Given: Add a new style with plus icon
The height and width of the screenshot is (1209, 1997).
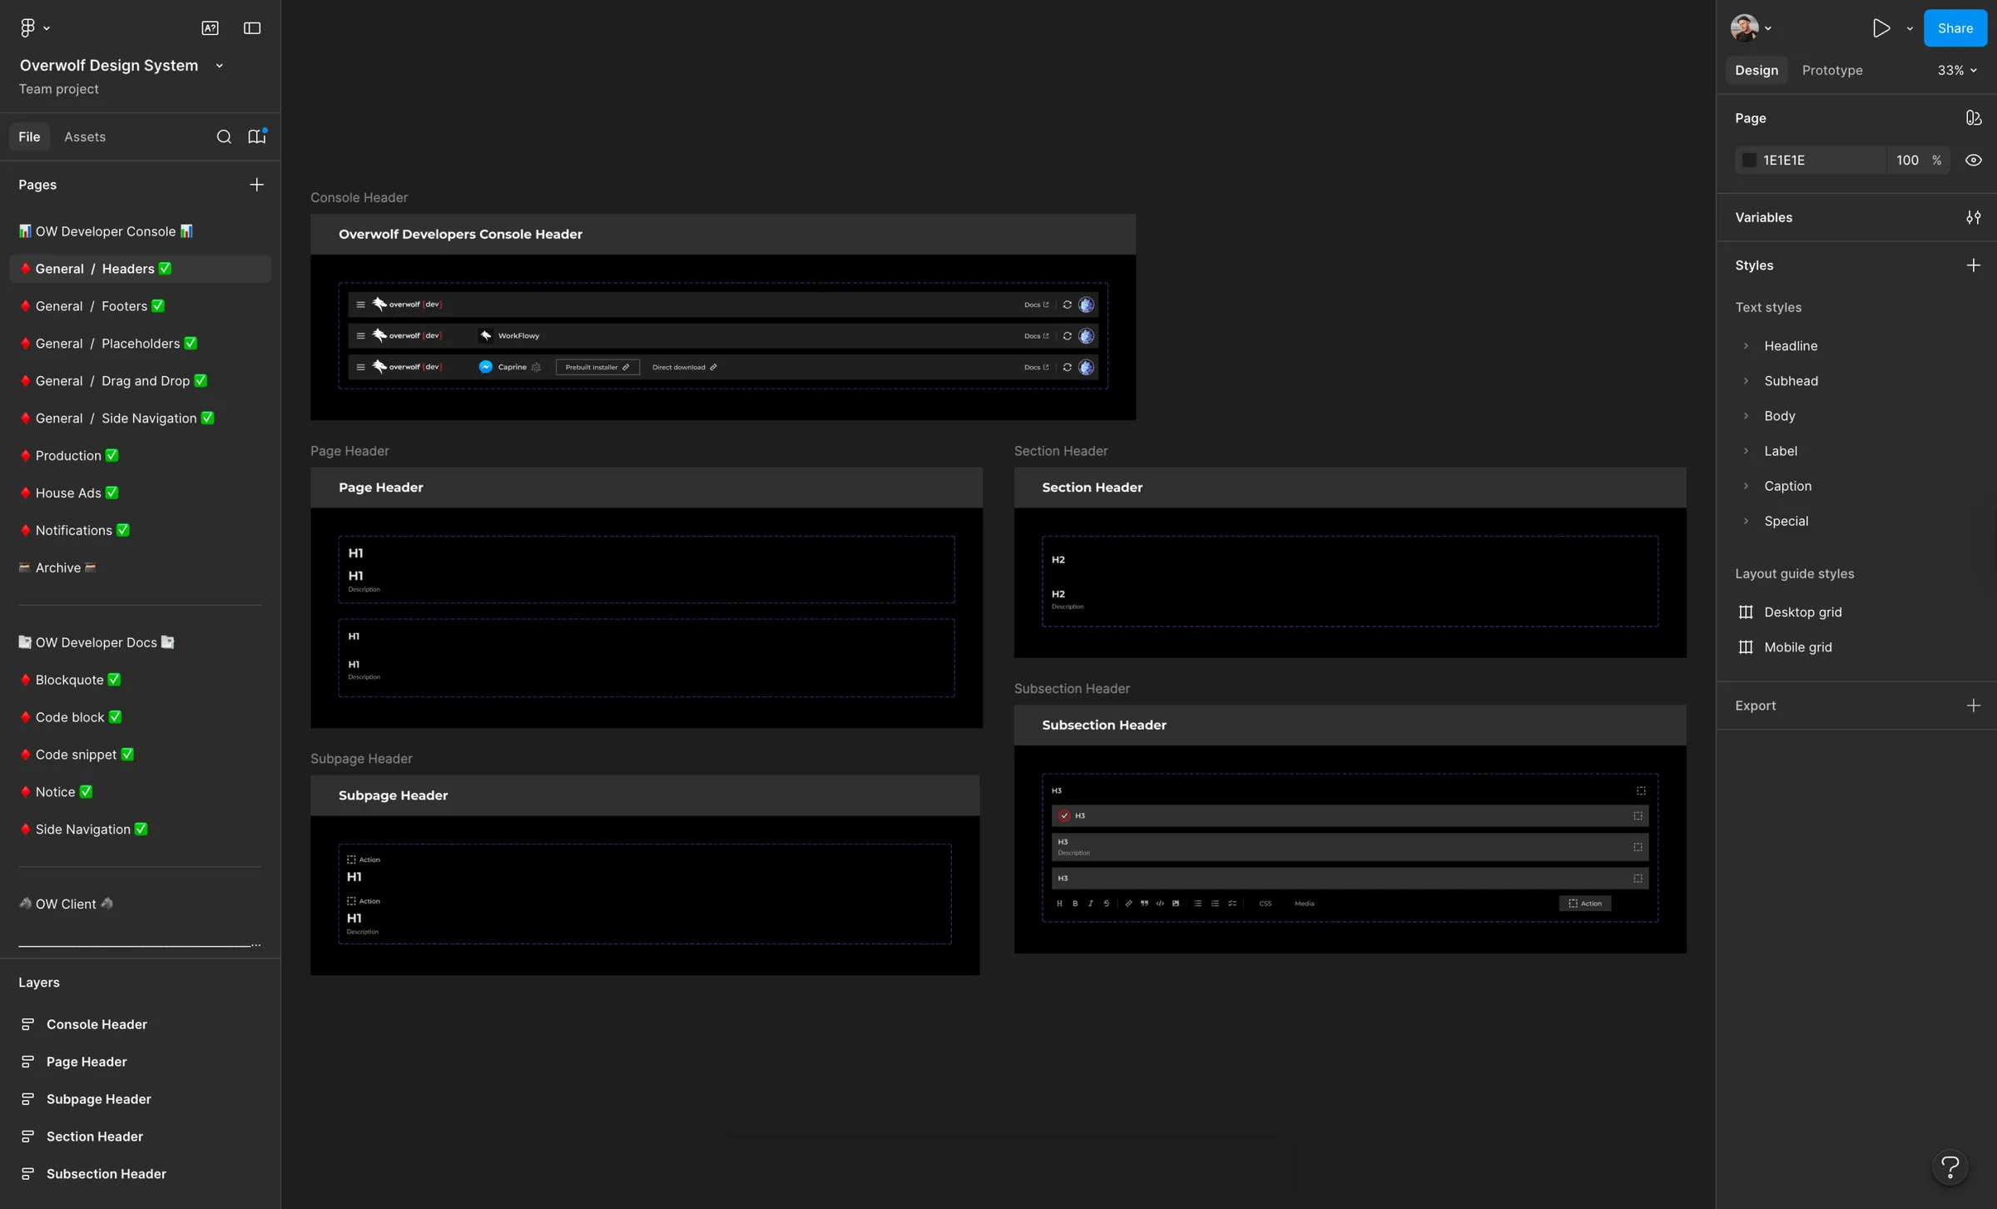Looking at the screenshot, I should pyautogui.click(x=1973, y=265).
